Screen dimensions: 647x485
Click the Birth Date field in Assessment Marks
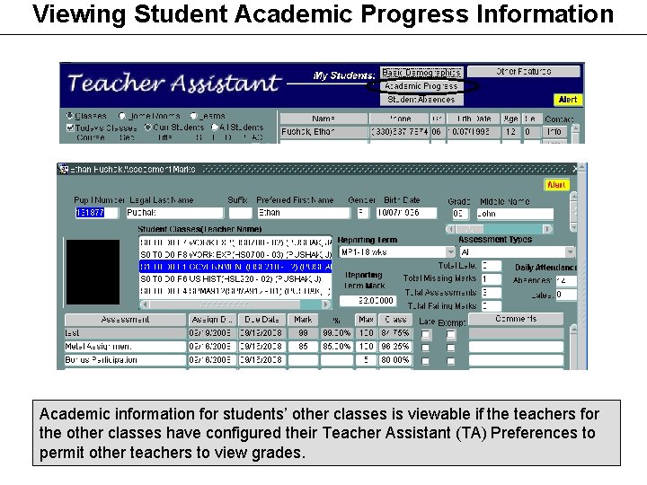coord(406,213)
